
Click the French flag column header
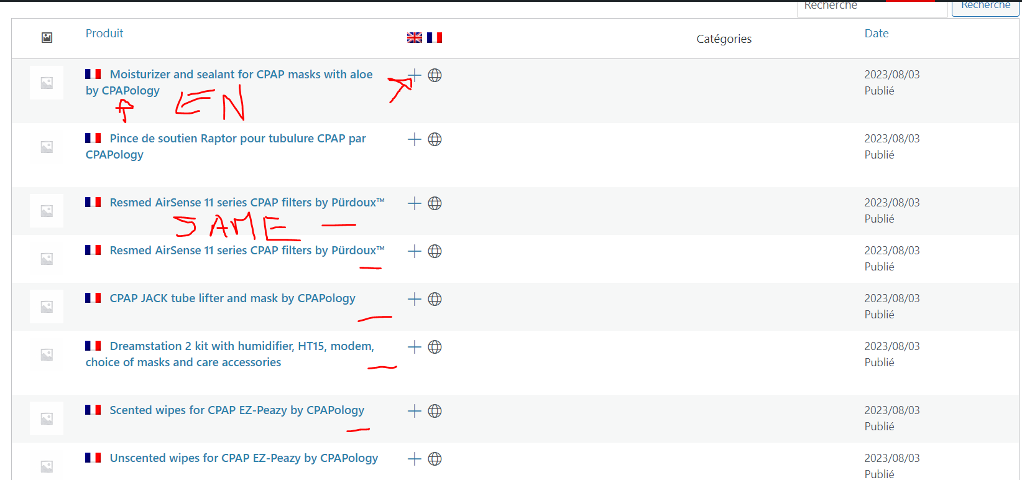435,38
